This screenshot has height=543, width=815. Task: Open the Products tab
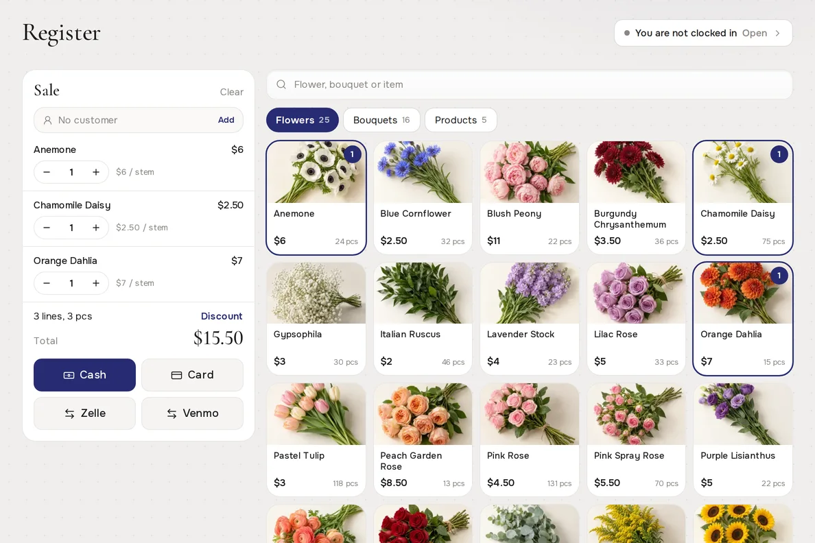(x=460, y=120)
